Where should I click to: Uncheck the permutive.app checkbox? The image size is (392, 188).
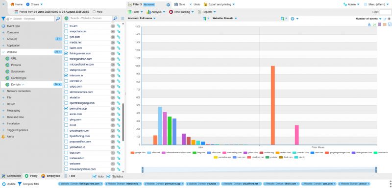tap(66, 109)
